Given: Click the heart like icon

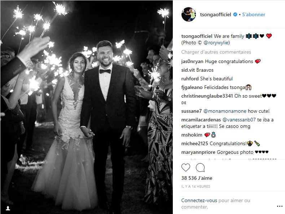Looking at the screenshot, I should [186, 168].
